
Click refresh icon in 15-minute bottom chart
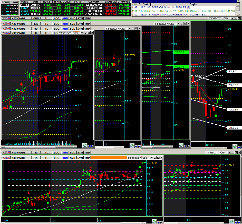pos(154,221)
